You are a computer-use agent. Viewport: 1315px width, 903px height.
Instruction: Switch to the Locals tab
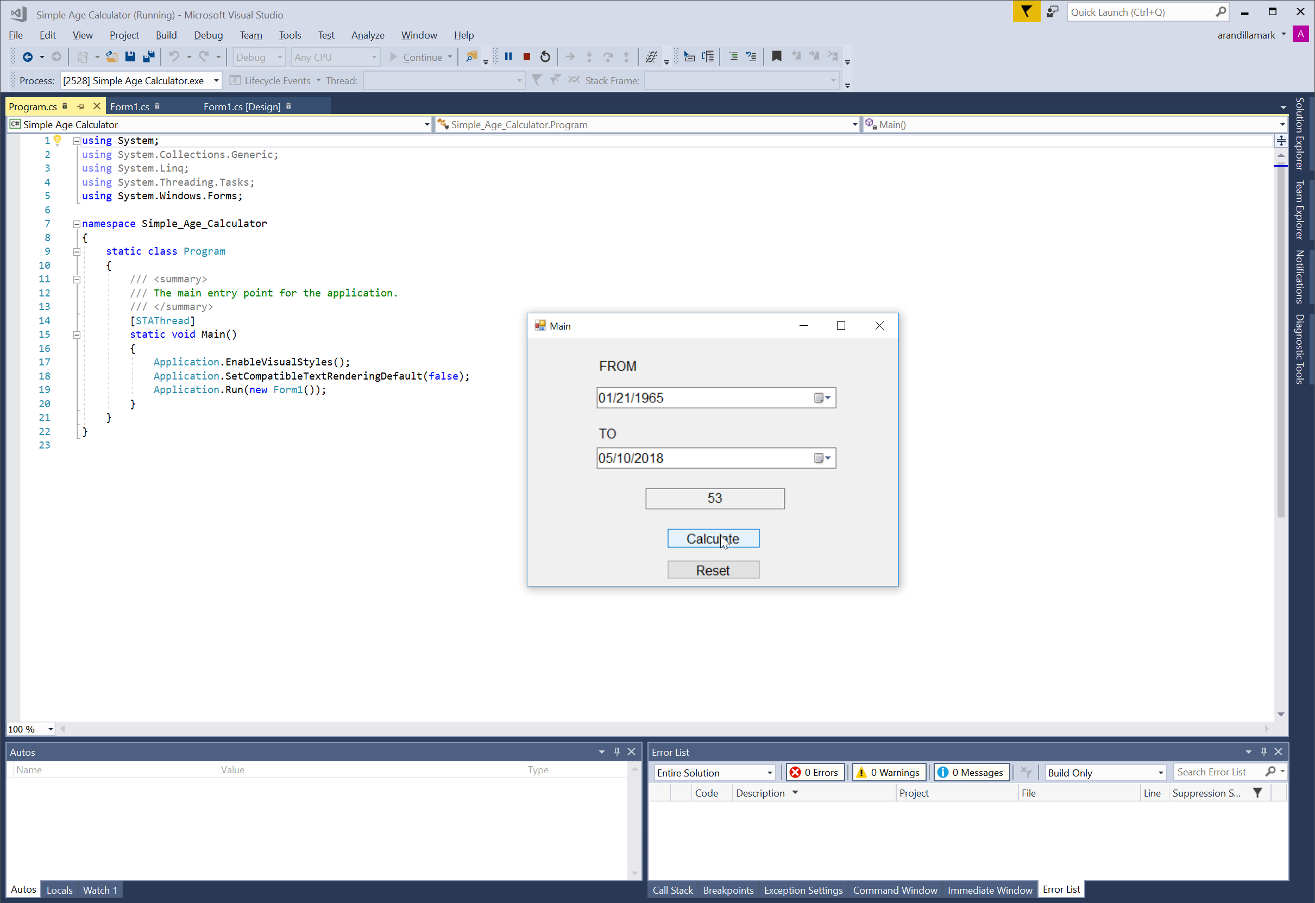click(59, 890)
